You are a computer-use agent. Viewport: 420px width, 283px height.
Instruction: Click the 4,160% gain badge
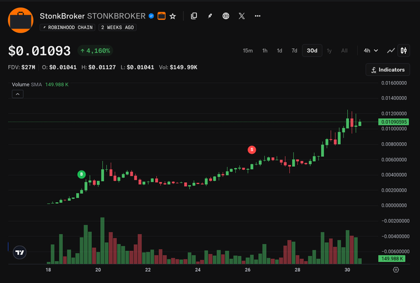pyautogui.click(x=95, y=51)
